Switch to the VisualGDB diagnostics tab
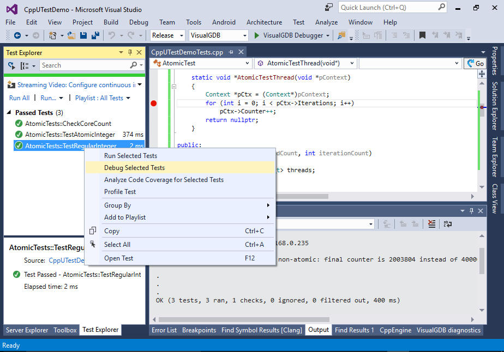The width and height of the screenshot is (504, 352). (x=448, y=330)
